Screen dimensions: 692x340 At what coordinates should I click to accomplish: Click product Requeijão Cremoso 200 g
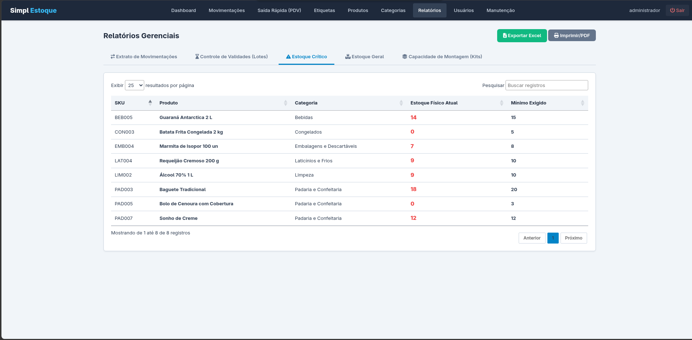coord(189,161)
